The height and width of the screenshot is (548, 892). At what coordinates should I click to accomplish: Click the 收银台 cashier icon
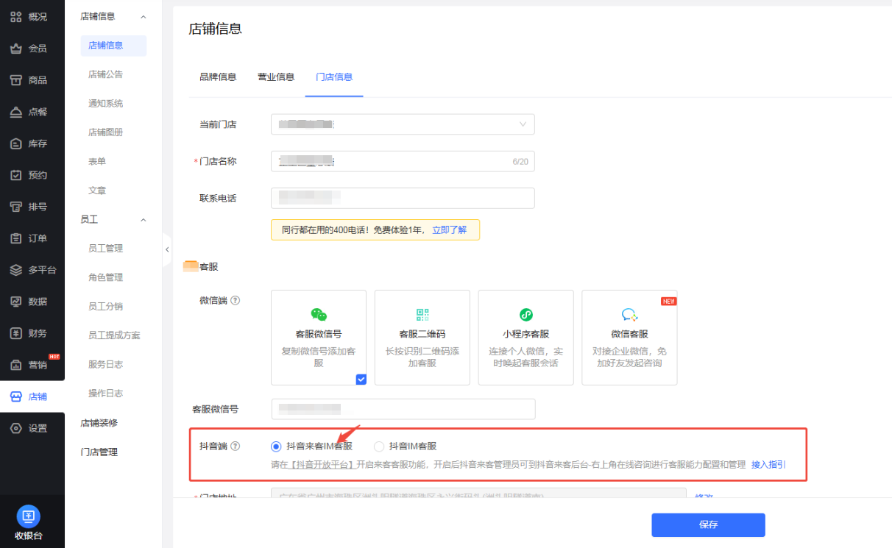coord(29,516)
